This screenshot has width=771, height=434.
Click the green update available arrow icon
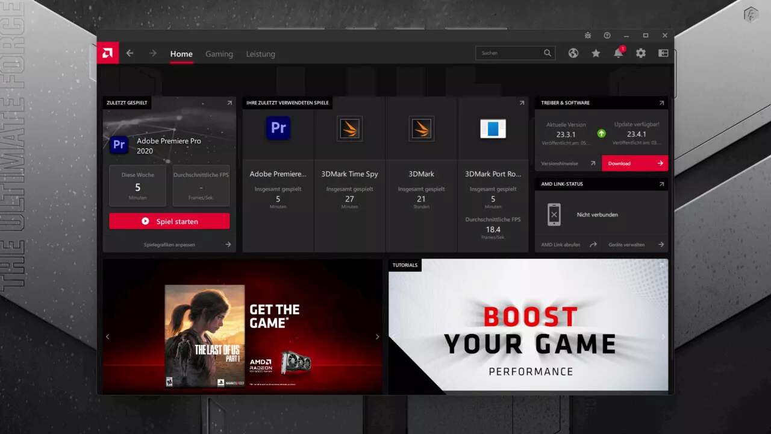(x=601, y=133)
